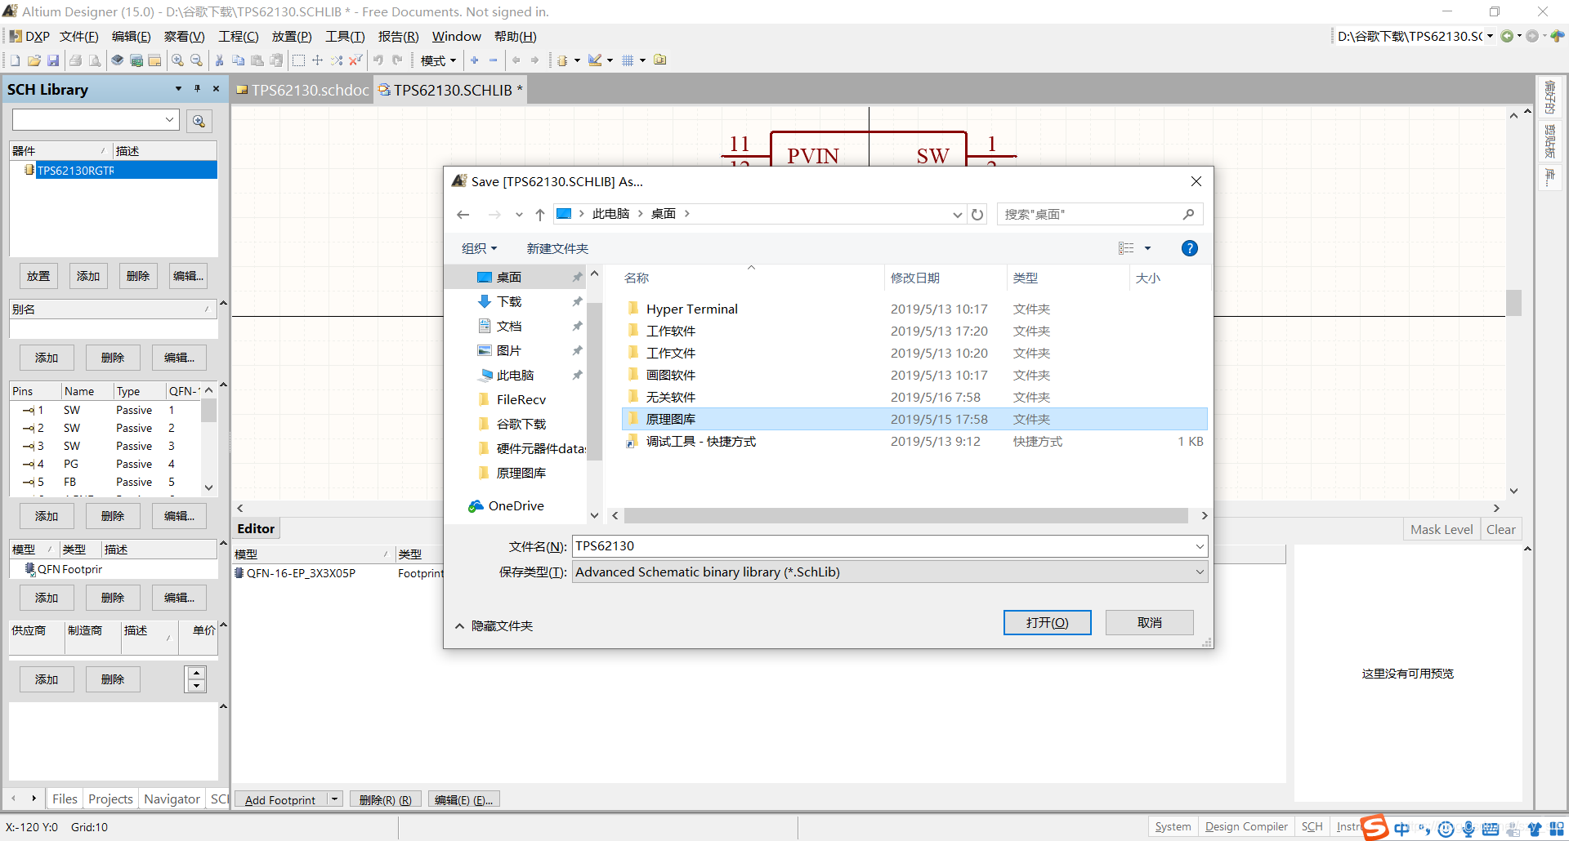Open the 模式 dropdown in toolbar

(438, 60)
